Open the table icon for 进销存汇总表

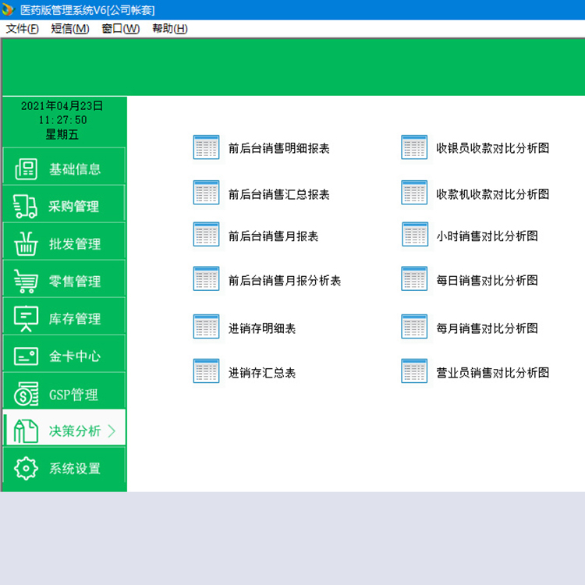click(x=207, y=370)
